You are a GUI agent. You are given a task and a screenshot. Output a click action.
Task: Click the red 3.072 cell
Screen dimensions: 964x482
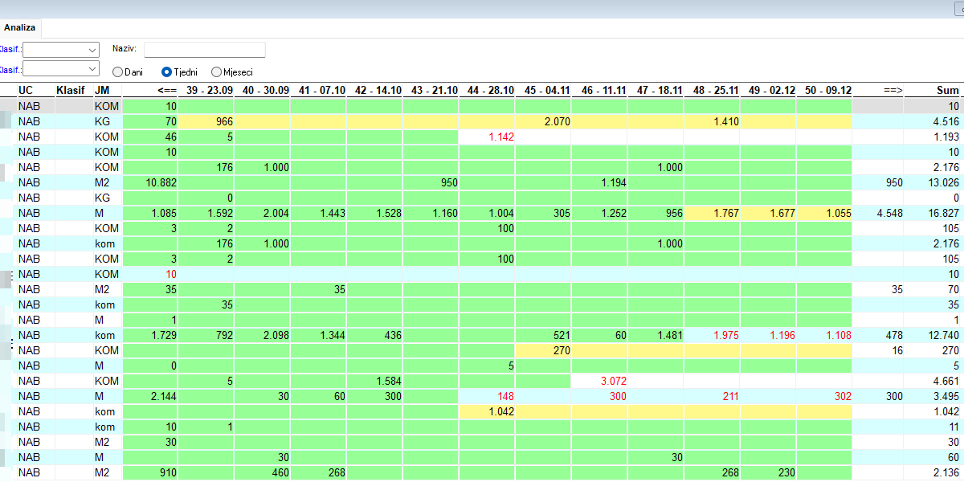click(x=599, y=381)
